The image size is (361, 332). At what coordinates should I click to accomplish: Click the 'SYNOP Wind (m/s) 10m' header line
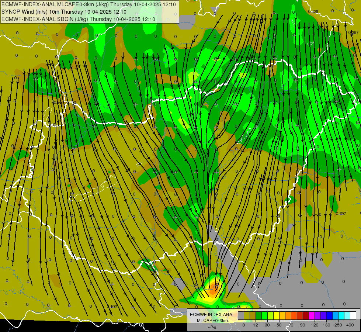64,12
